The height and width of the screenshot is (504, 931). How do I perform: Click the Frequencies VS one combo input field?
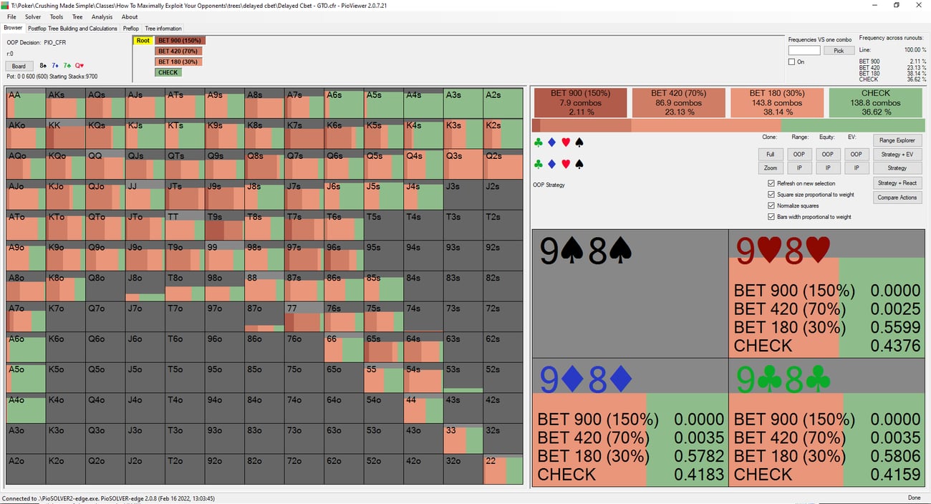(x=804, y=51)
